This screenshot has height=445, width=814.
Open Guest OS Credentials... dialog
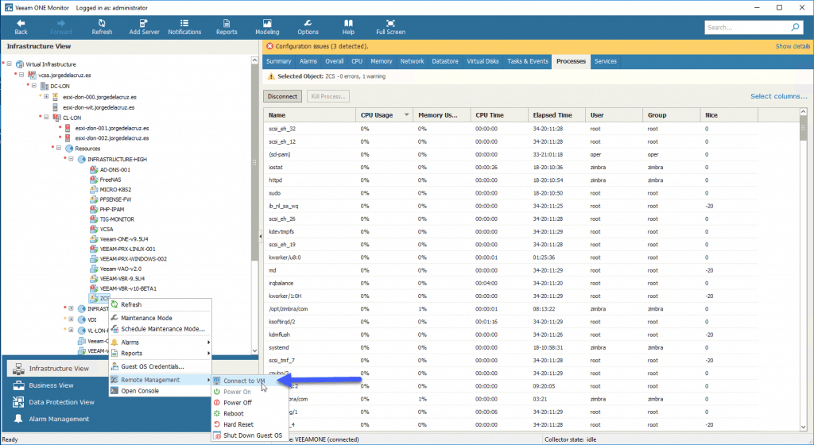click(x=152, y=366)
